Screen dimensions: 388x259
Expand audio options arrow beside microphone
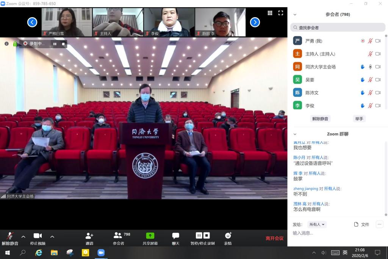point(23,237)
